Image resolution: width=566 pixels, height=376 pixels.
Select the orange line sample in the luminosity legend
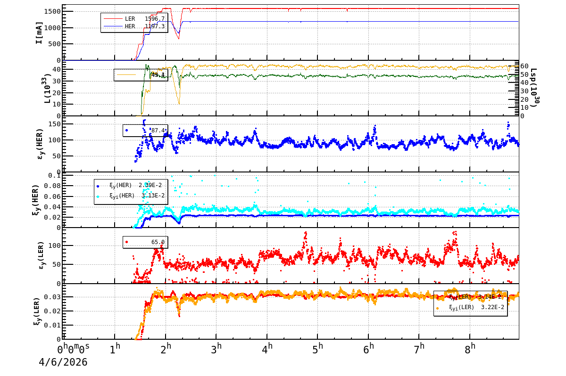(x=126, y=75)
